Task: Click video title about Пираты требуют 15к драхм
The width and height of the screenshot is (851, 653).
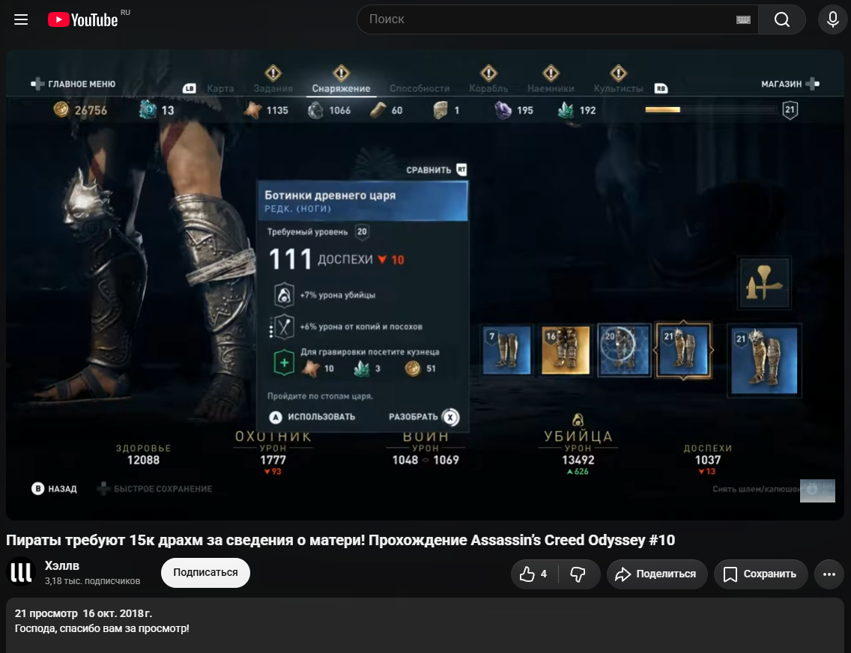Action: 340,540
